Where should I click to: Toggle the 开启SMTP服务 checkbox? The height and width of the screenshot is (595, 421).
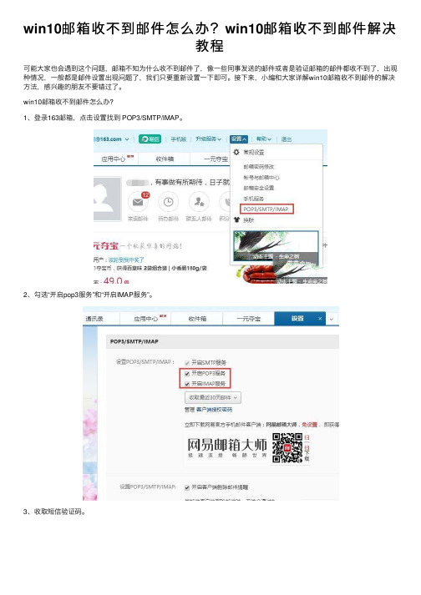pos(187,363)
